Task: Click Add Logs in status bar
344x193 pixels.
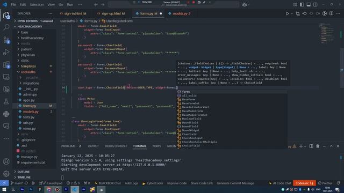Action: click(x=131, y=183)
